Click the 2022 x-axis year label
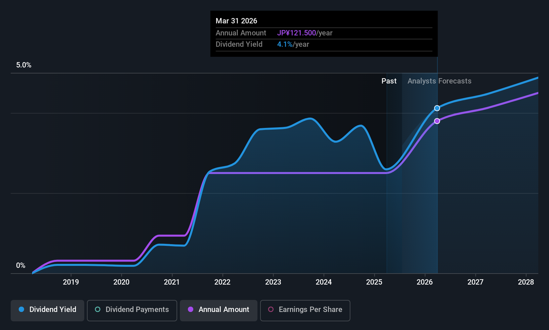 tap(222, 282)
